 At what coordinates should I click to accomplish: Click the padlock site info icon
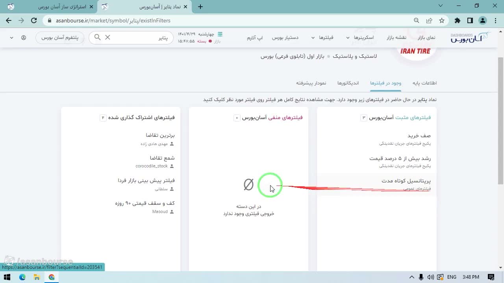pyautogui.click(x=50, y=20)
